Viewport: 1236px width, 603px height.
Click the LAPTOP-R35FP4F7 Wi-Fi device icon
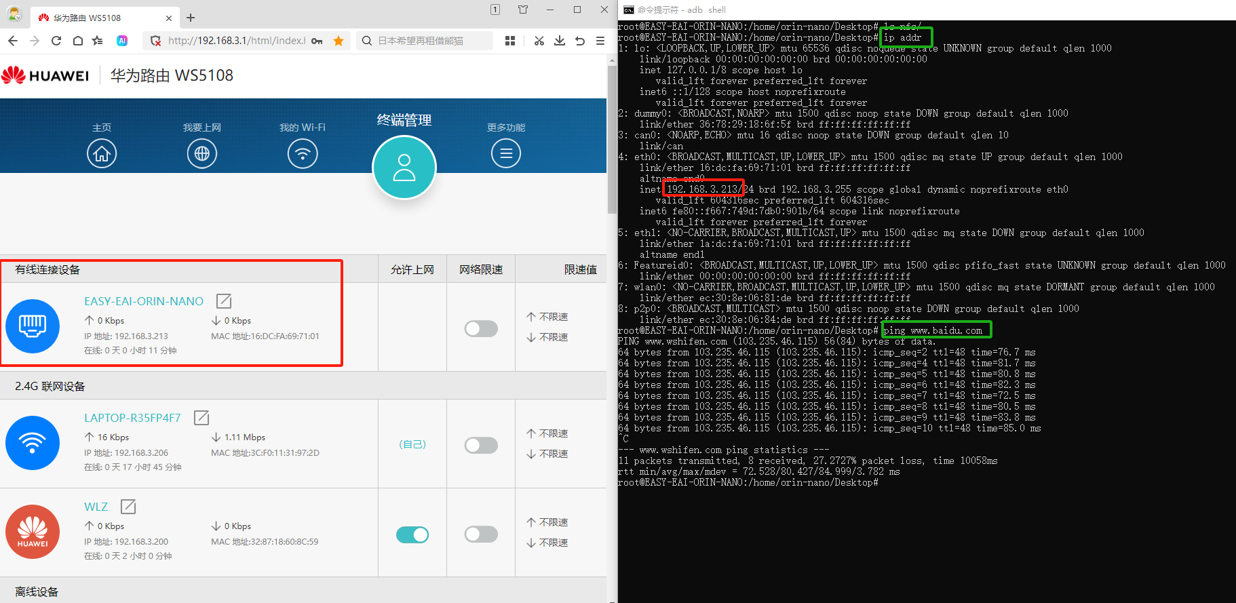(x=33, y=443)
